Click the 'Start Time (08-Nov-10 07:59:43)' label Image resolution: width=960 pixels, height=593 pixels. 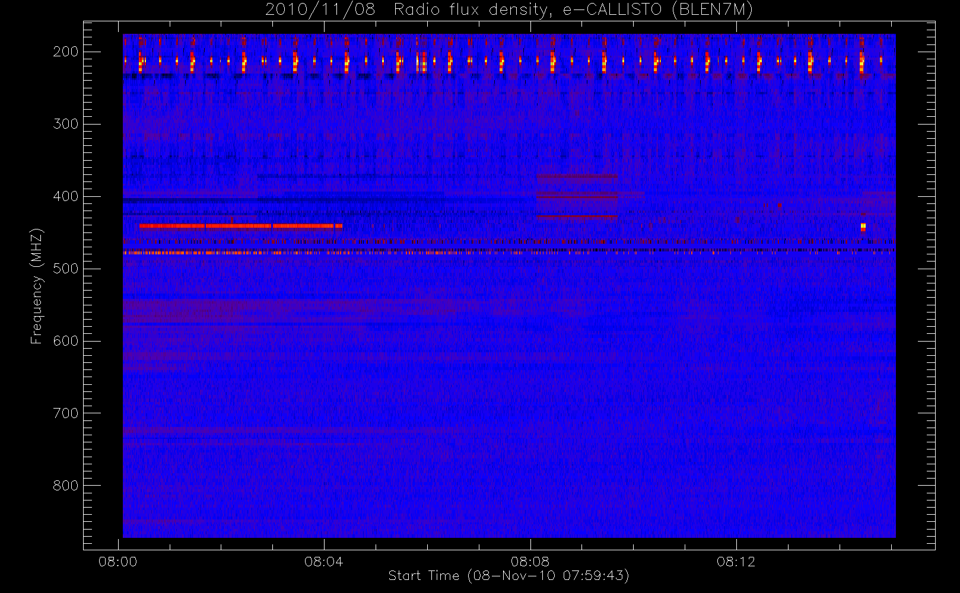coord(508,576)
